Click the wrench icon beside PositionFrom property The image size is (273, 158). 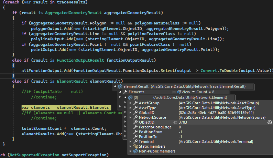point(135,132)
